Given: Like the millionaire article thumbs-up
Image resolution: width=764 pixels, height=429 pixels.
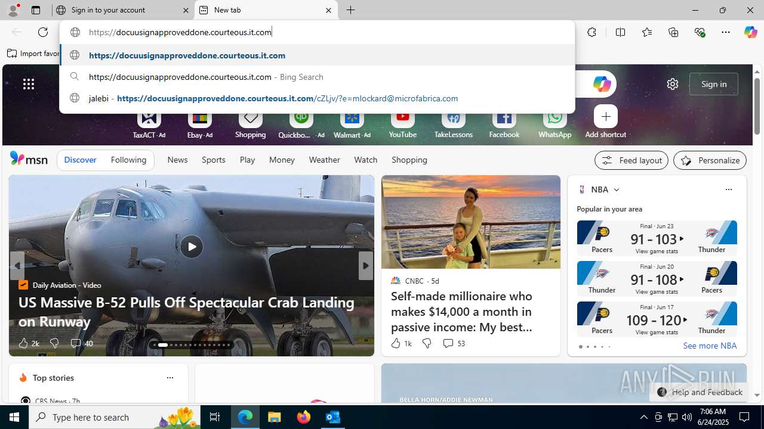Looking at the screenshot, I should coord(396,343).
